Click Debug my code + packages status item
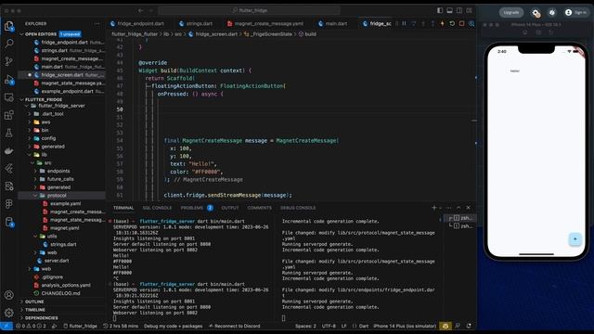Screen dimensions: 594x334 (x=174, y=326)
